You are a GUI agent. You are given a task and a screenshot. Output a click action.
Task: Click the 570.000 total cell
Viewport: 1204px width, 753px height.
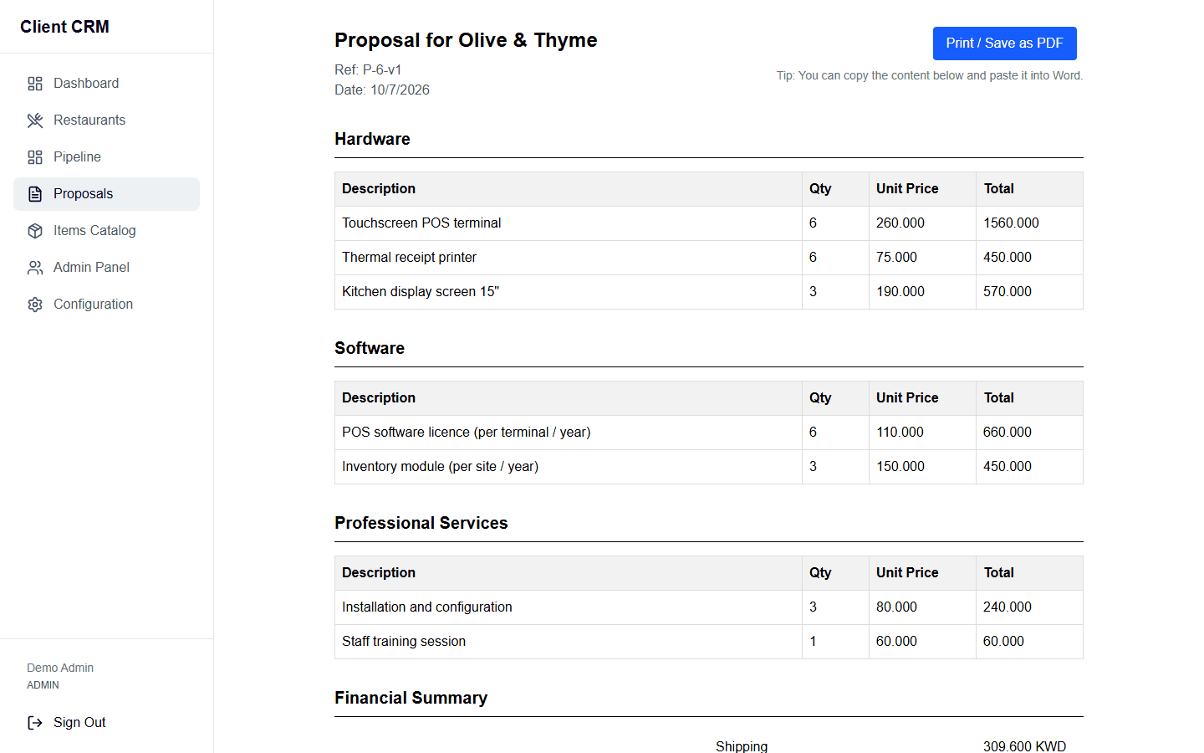[x=1029, y=292]
